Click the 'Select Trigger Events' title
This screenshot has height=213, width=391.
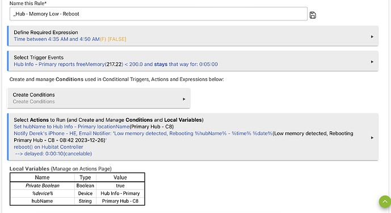(x=39, y=57)
